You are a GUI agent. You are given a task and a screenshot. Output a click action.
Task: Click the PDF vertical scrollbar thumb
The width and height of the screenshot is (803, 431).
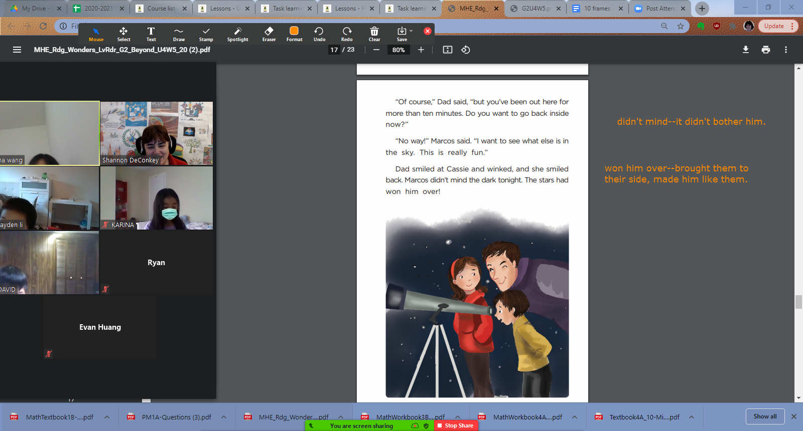pos(798,302)
